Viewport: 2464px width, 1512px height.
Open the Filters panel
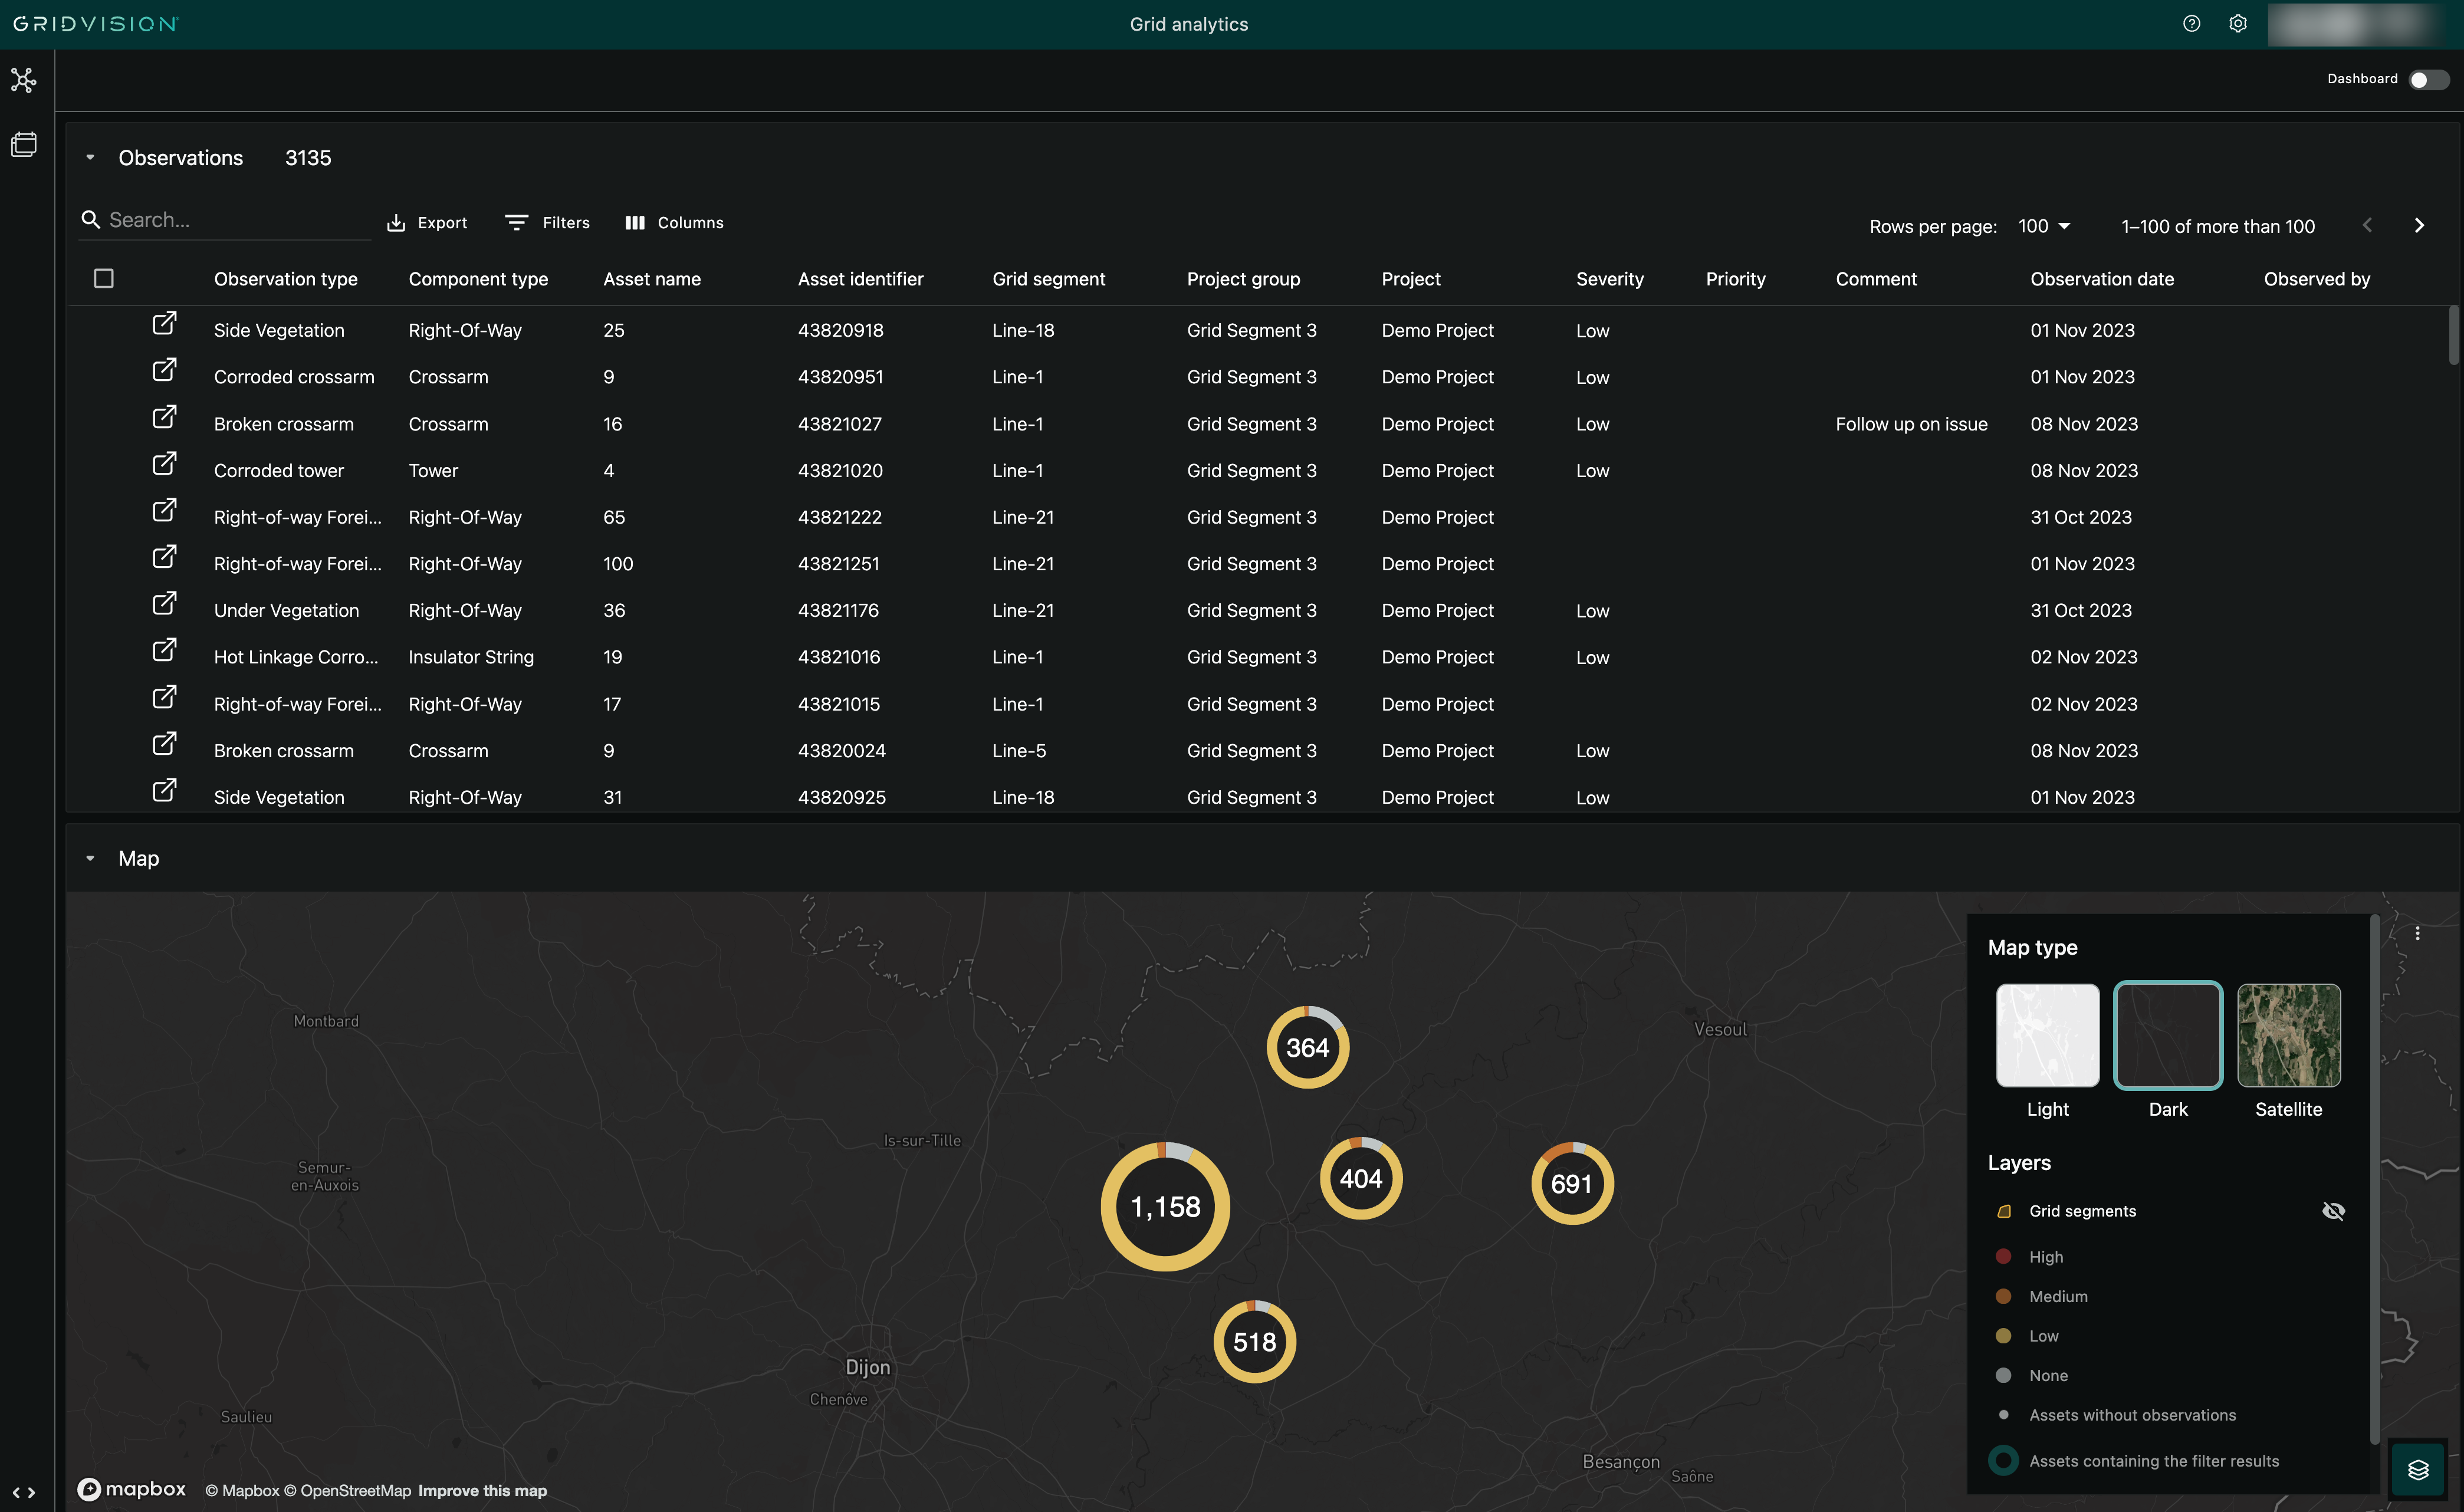[546, 222]
